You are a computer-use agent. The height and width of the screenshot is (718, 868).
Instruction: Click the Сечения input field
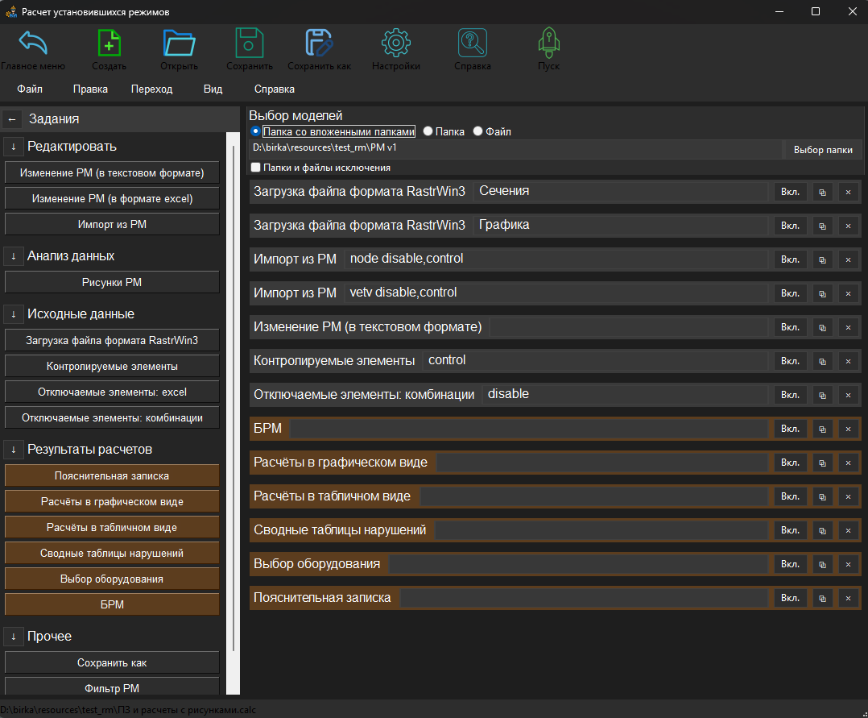(620, 192)
